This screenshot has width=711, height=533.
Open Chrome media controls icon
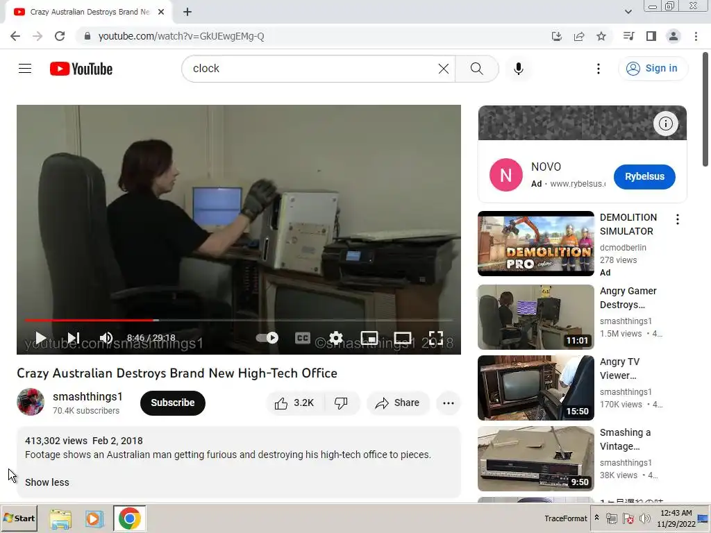[x=628, y=36]
